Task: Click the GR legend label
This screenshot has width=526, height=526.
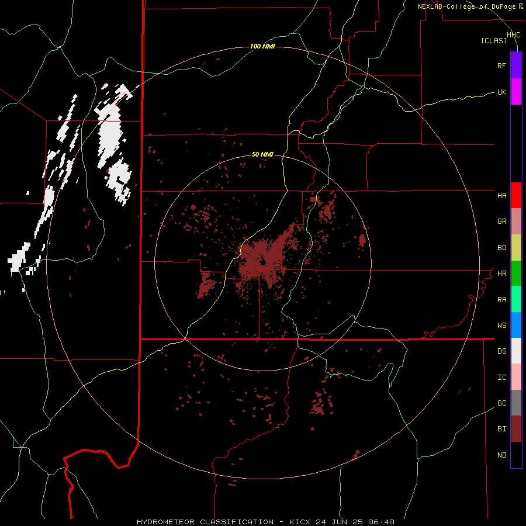Action: coord(501,222)
